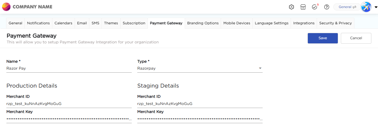This screenshot has width=378, height=137.
Task: Open the tasks checkmark icon with badge
Action: (x=314, y=7)
